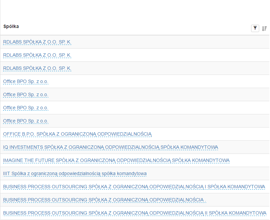Open the middle RDLABS SPÓŁKA Z O.O. SP. K. link
270x220 pixels.
[x=37, y=55]
